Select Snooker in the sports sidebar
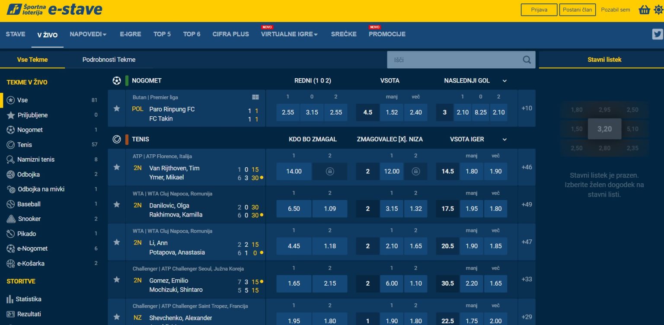 29,219
